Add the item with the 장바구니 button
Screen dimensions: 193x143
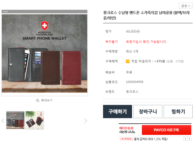pos(148,111)
